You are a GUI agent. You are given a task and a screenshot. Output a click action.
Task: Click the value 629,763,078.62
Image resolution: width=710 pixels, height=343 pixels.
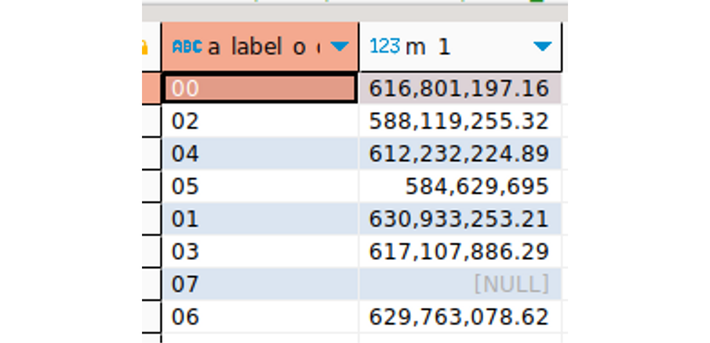pyautogui.click(x=459, y=317)
